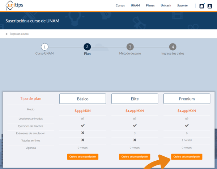The height and width of the screenshot is (169, 217).
Task: Click step 4 Ingresa tus datos circle
Action: (173, 47)
